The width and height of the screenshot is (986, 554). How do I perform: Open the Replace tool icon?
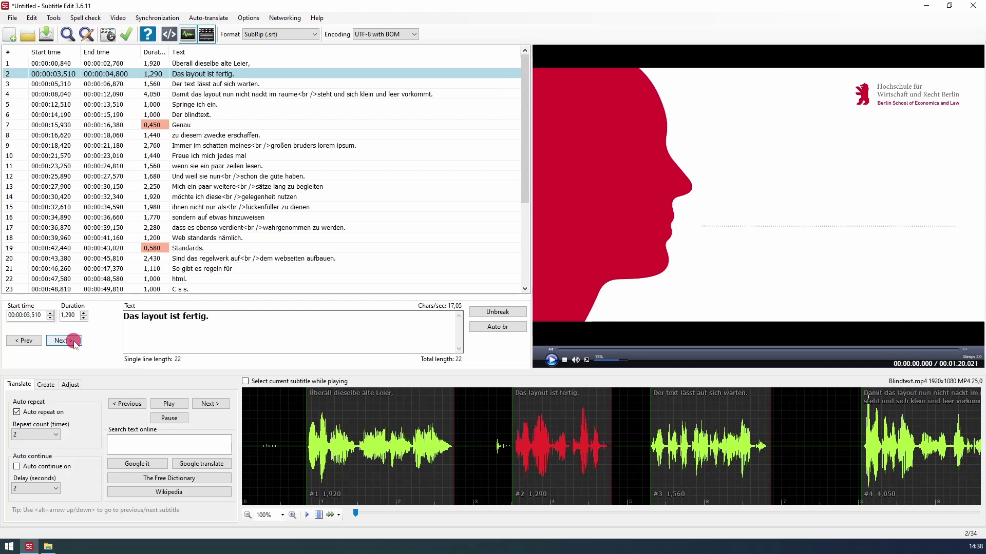[x=87, y=34]
